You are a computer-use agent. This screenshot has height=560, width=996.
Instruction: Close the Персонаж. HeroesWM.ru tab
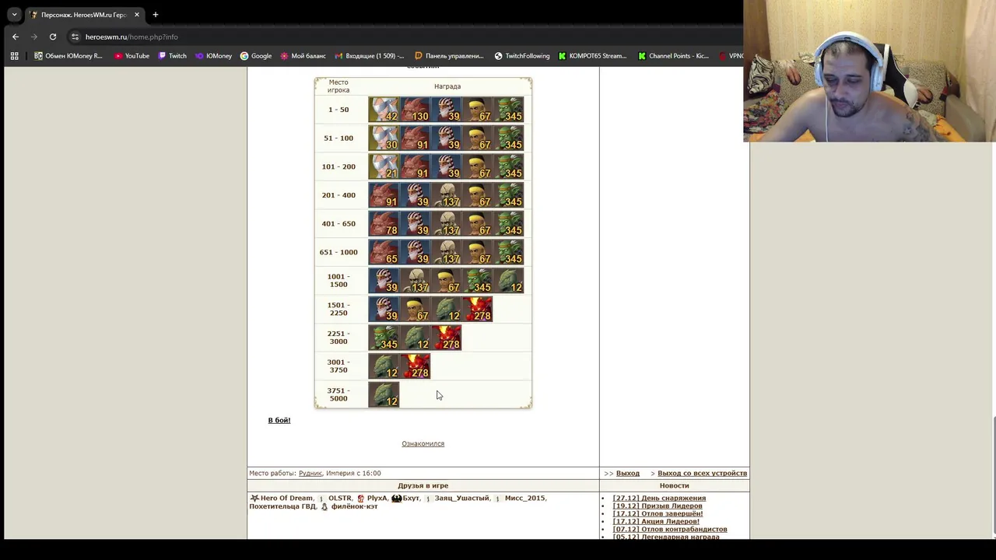click(136, 15)
